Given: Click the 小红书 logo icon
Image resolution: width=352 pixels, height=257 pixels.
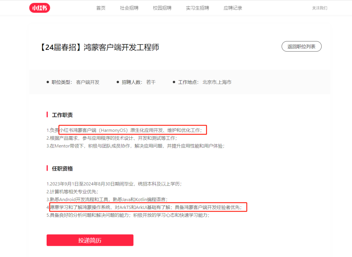Looking at the screenshot, I should coord(39,8).
